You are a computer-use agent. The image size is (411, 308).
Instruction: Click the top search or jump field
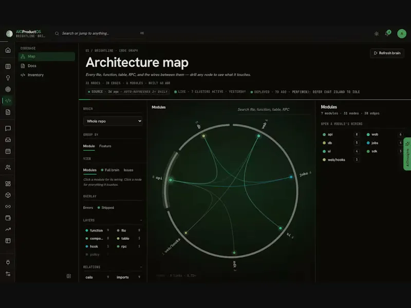click(100, 33)
